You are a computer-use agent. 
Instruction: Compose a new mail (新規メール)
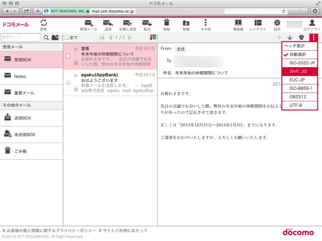point(89,25)
